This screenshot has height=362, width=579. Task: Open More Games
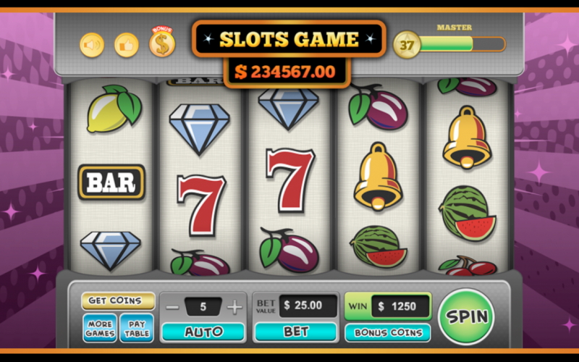(x=100, y=329)
